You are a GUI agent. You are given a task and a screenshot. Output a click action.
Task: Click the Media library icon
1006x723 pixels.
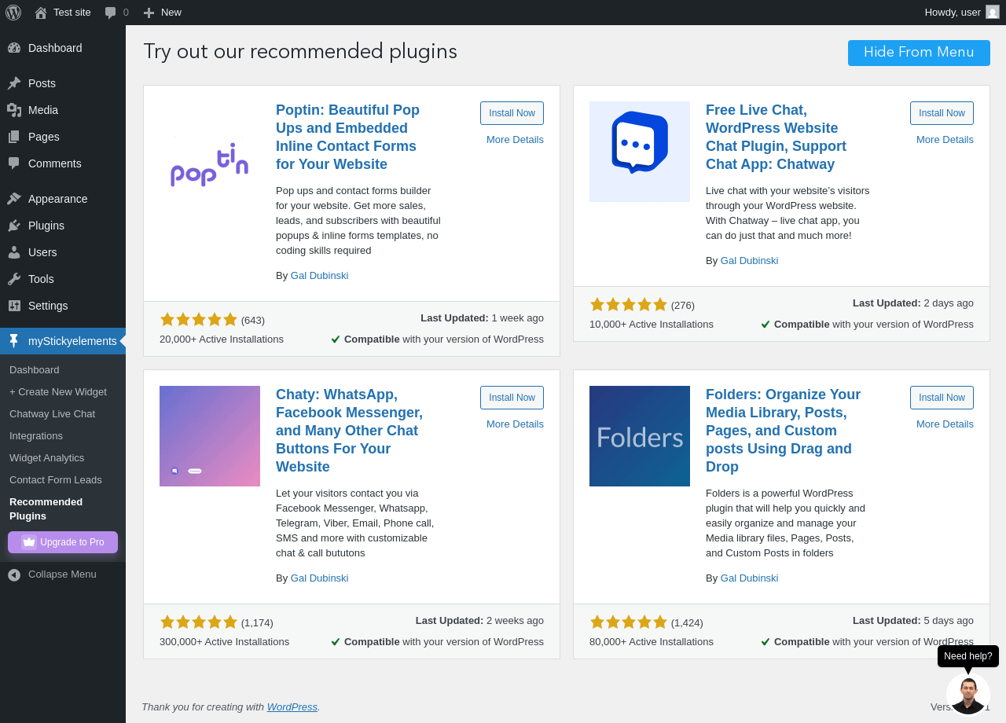coord(14,110)
